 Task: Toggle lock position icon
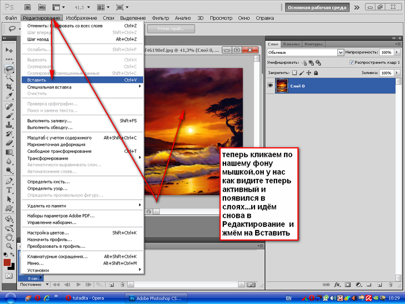tap(308, 73)
